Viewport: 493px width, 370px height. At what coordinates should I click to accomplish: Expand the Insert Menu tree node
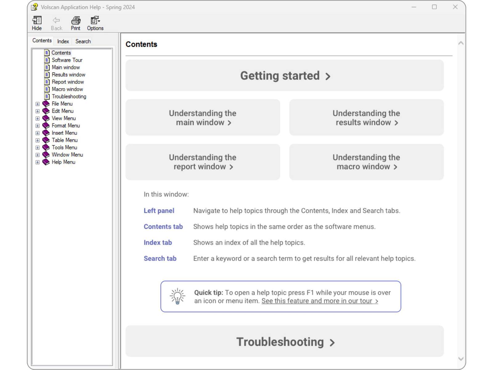pos(38,133)
